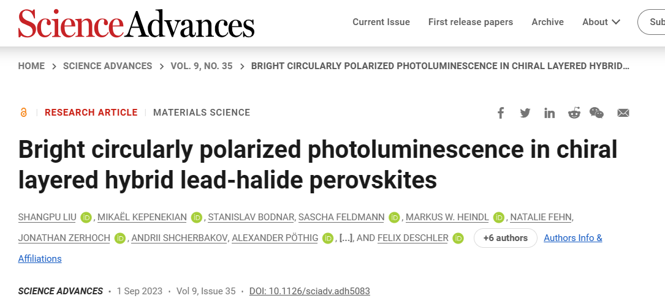The height and width of the screenshot is (301, 665).
Task: Open Current Issue in navigation
Action: coord(381,22)
